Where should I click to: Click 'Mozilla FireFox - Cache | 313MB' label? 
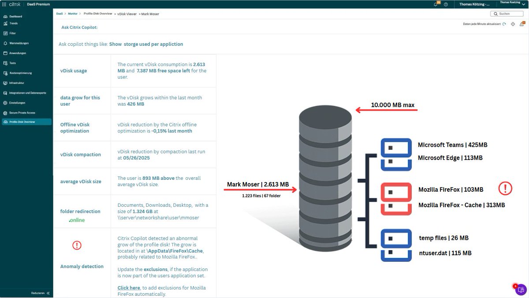(x=462, y=205)
